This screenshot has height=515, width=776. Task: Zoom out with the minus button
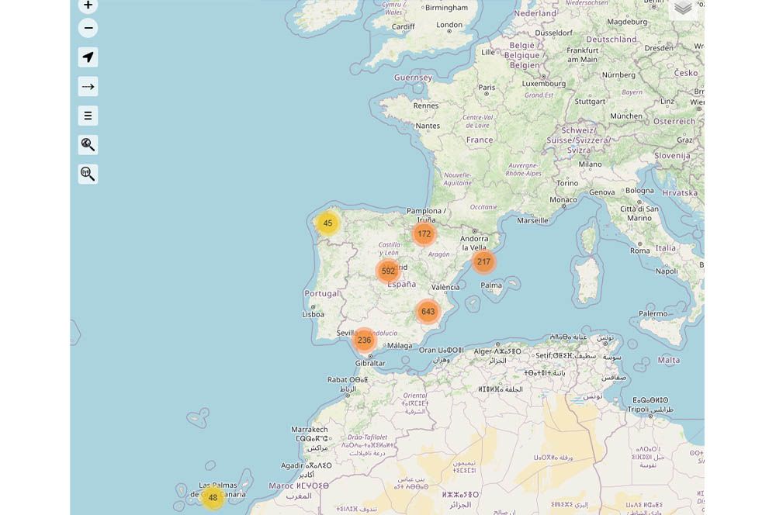pyautogui.click(x=88, y=28)
